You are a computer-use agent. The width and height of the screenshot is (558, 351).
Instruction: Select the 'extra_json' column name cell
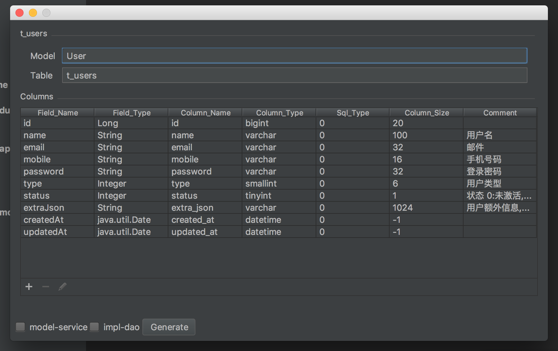205,208
